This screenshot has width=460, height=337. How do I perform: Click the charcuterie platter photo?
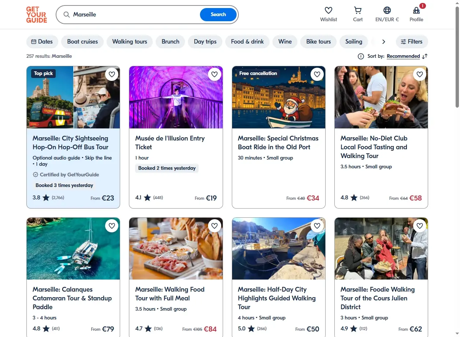click(176, 249)
